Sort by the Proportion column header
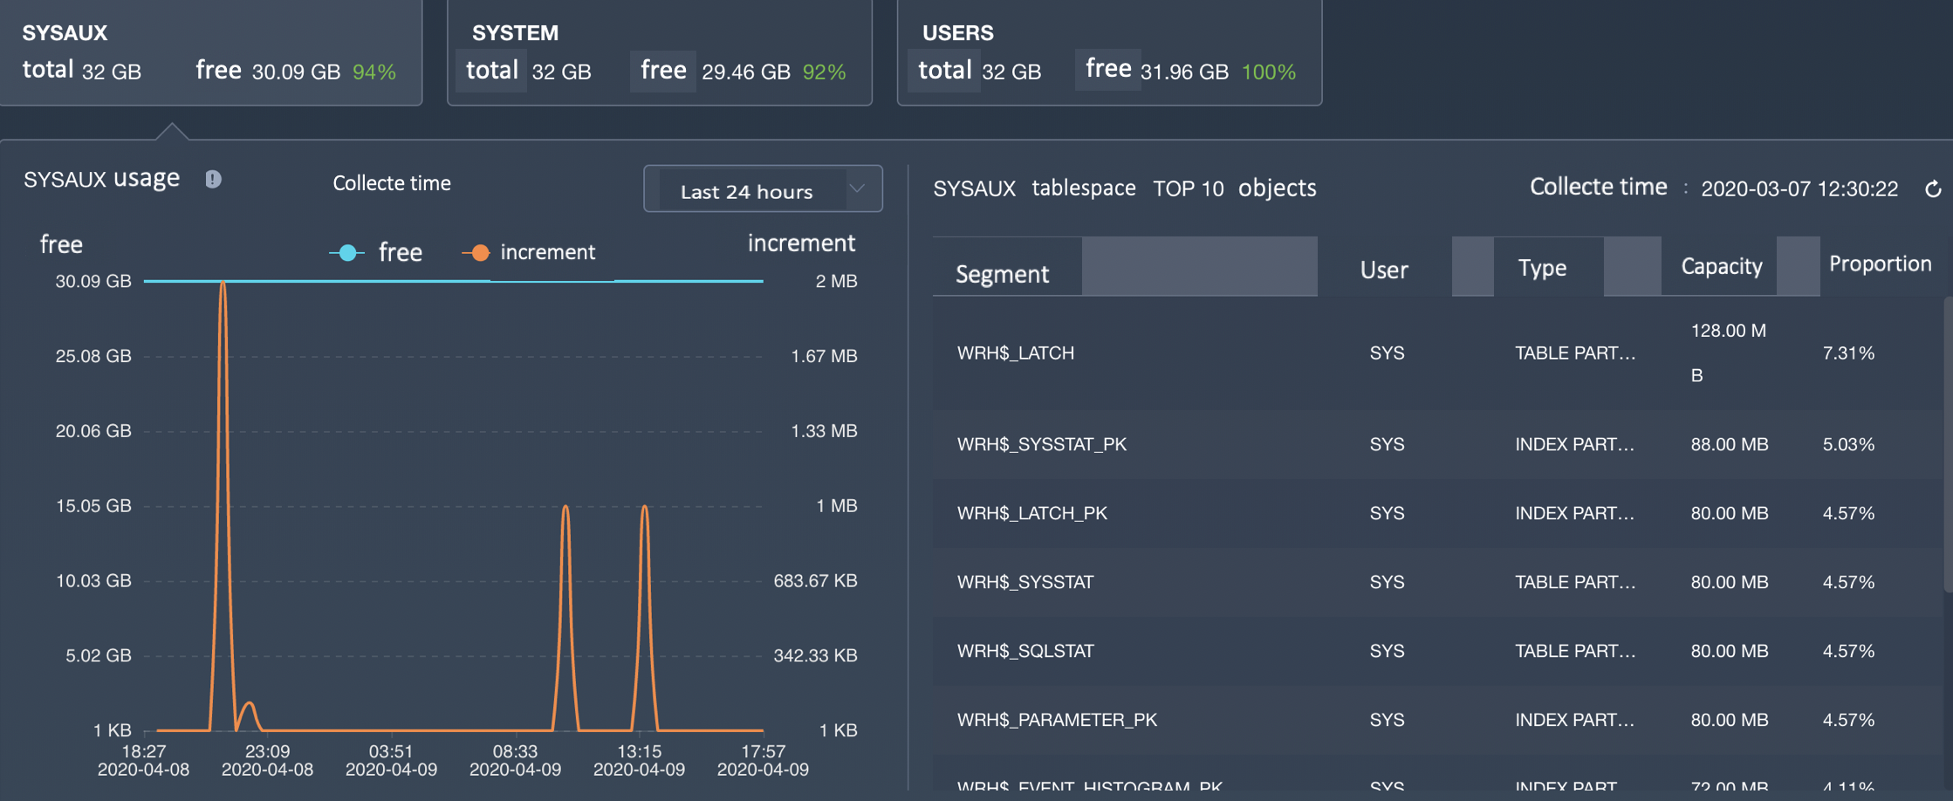This screenshot has height=801, width=1953. click(x=1880, y=264)
